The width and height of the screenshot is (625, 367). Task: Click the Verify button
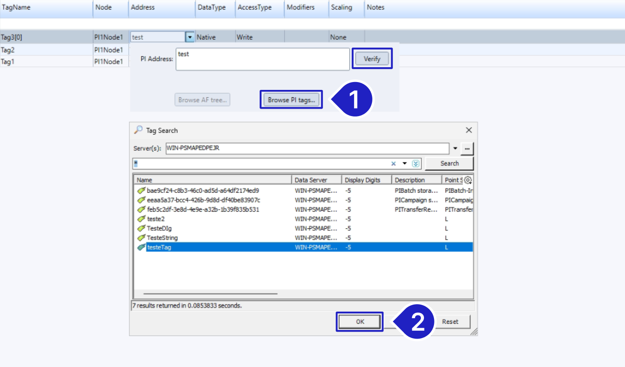point(372,58)
